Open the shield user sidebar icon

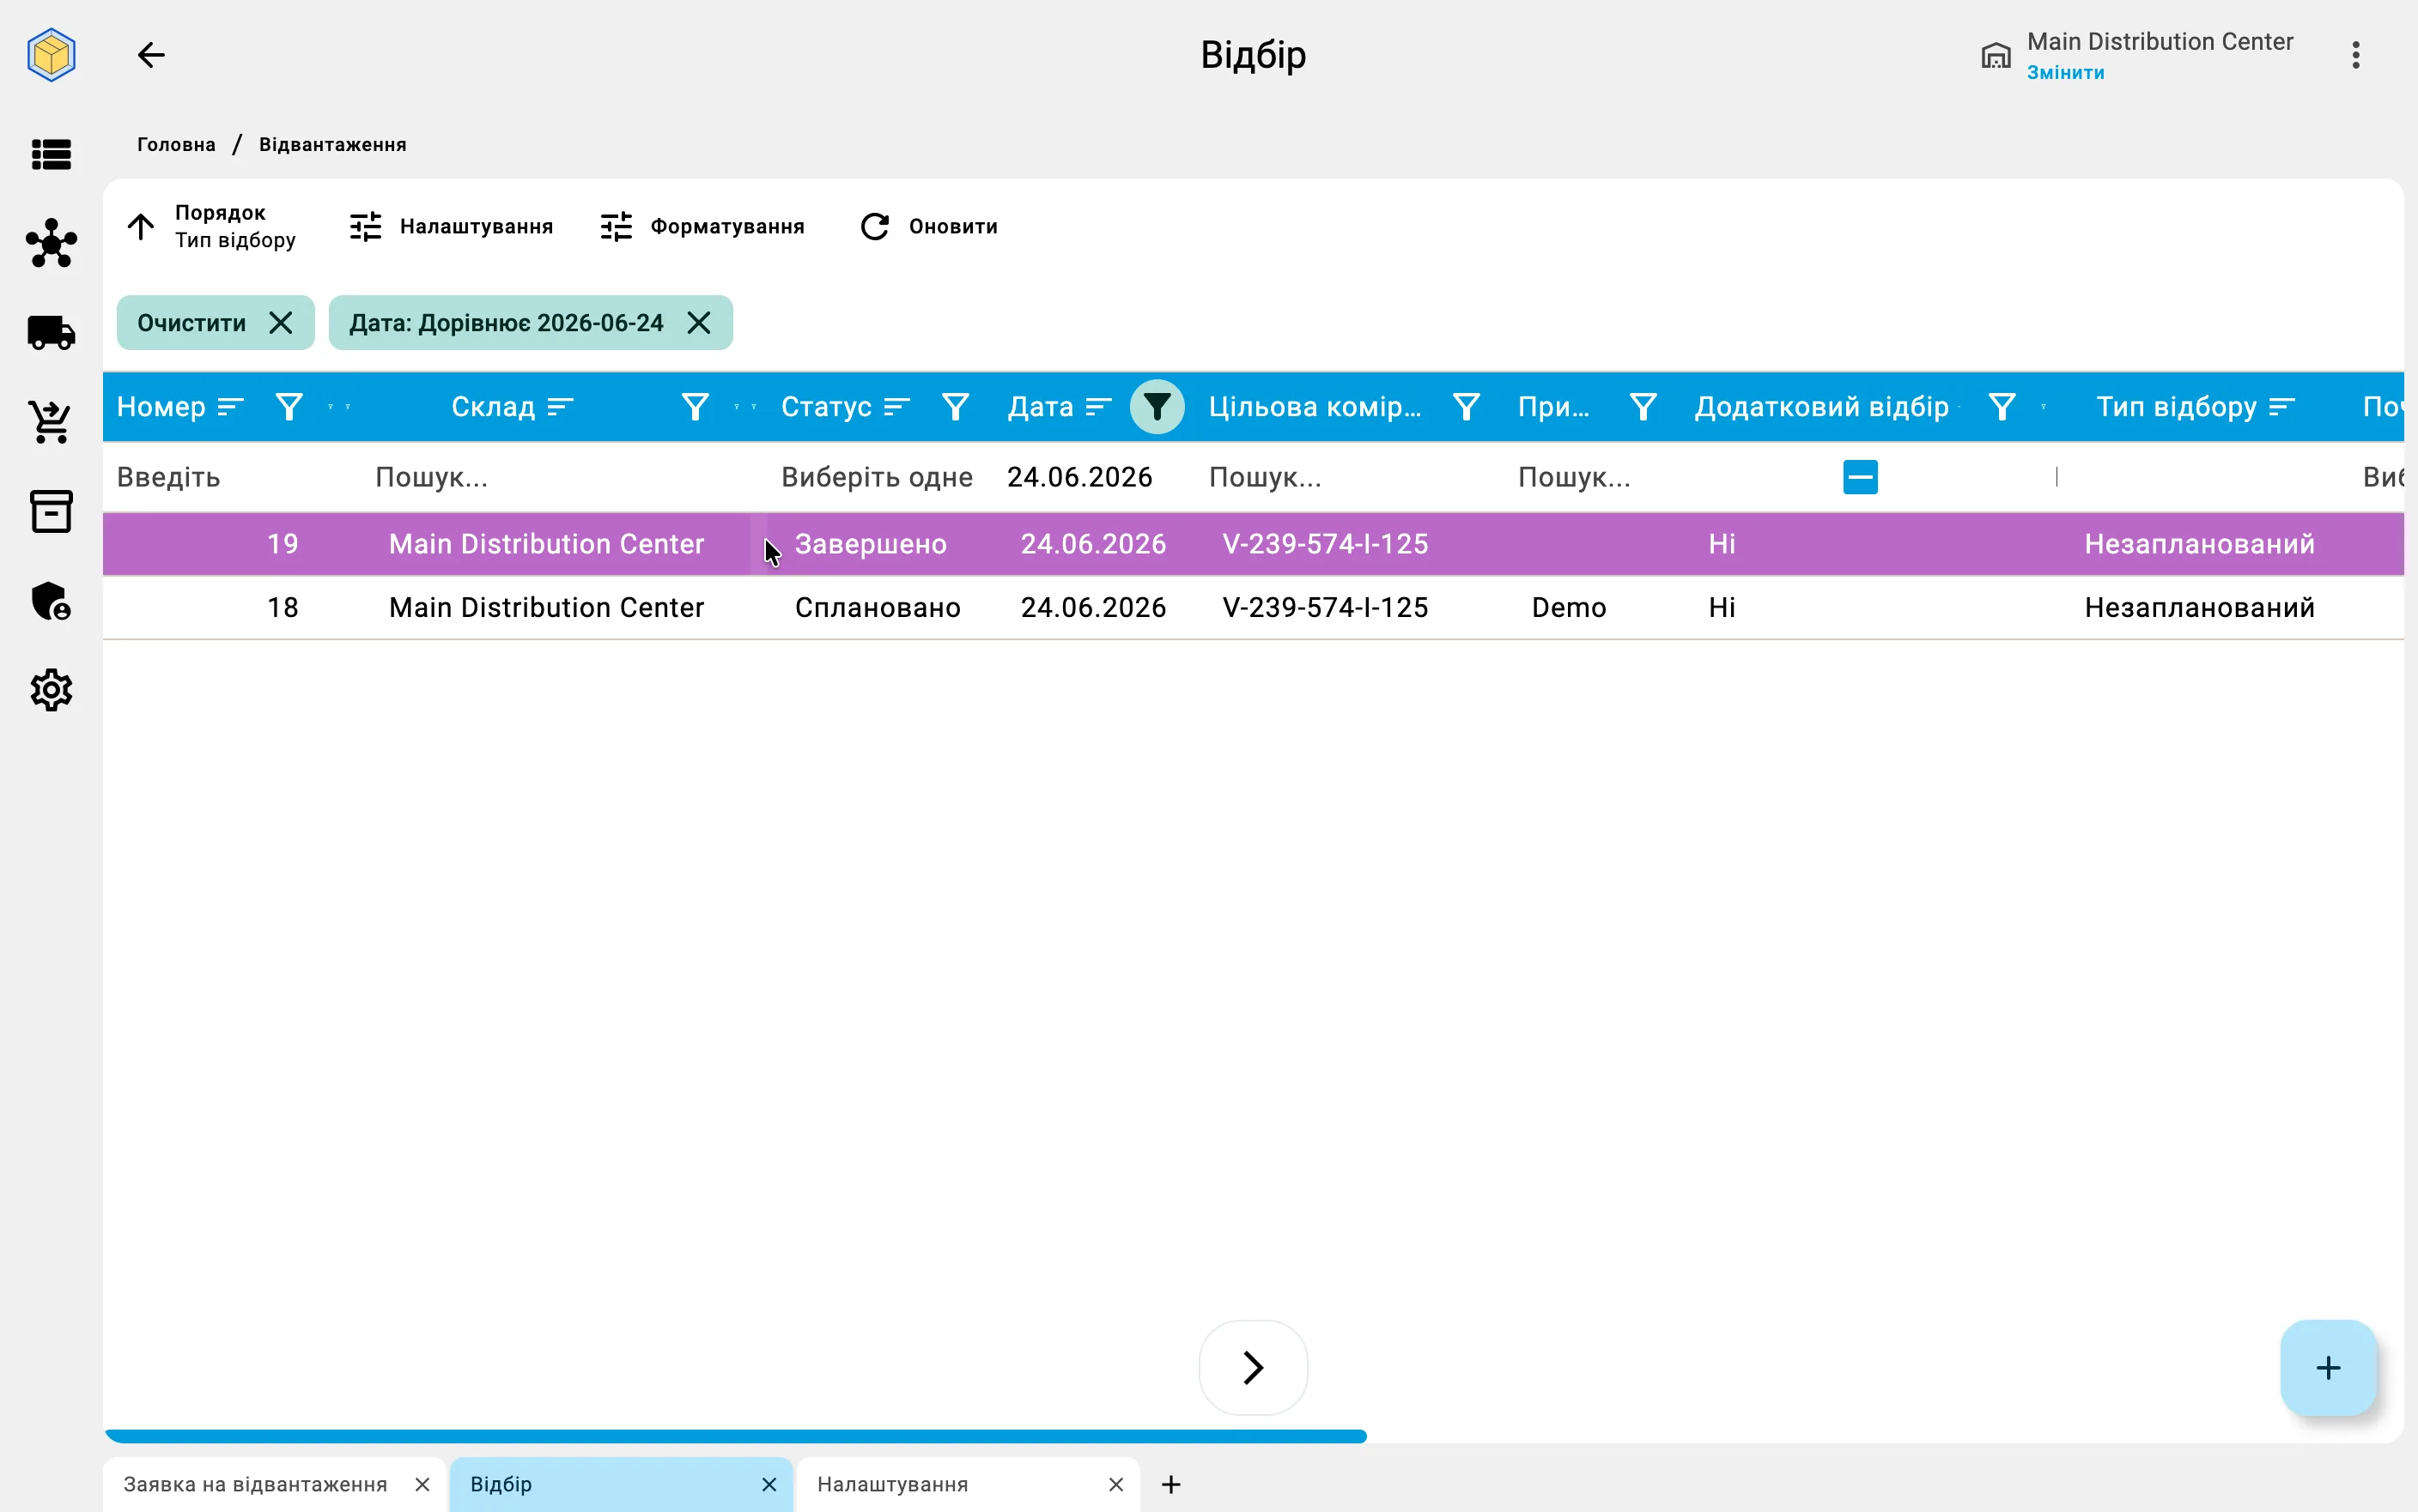(51, 601)
